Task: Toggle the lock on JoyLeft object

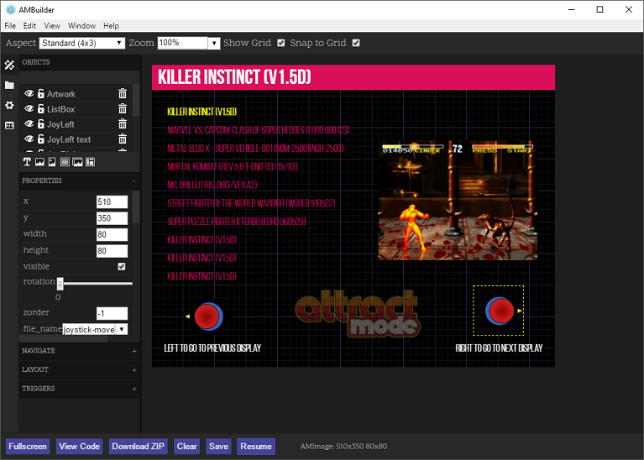Action: point(40,124)
